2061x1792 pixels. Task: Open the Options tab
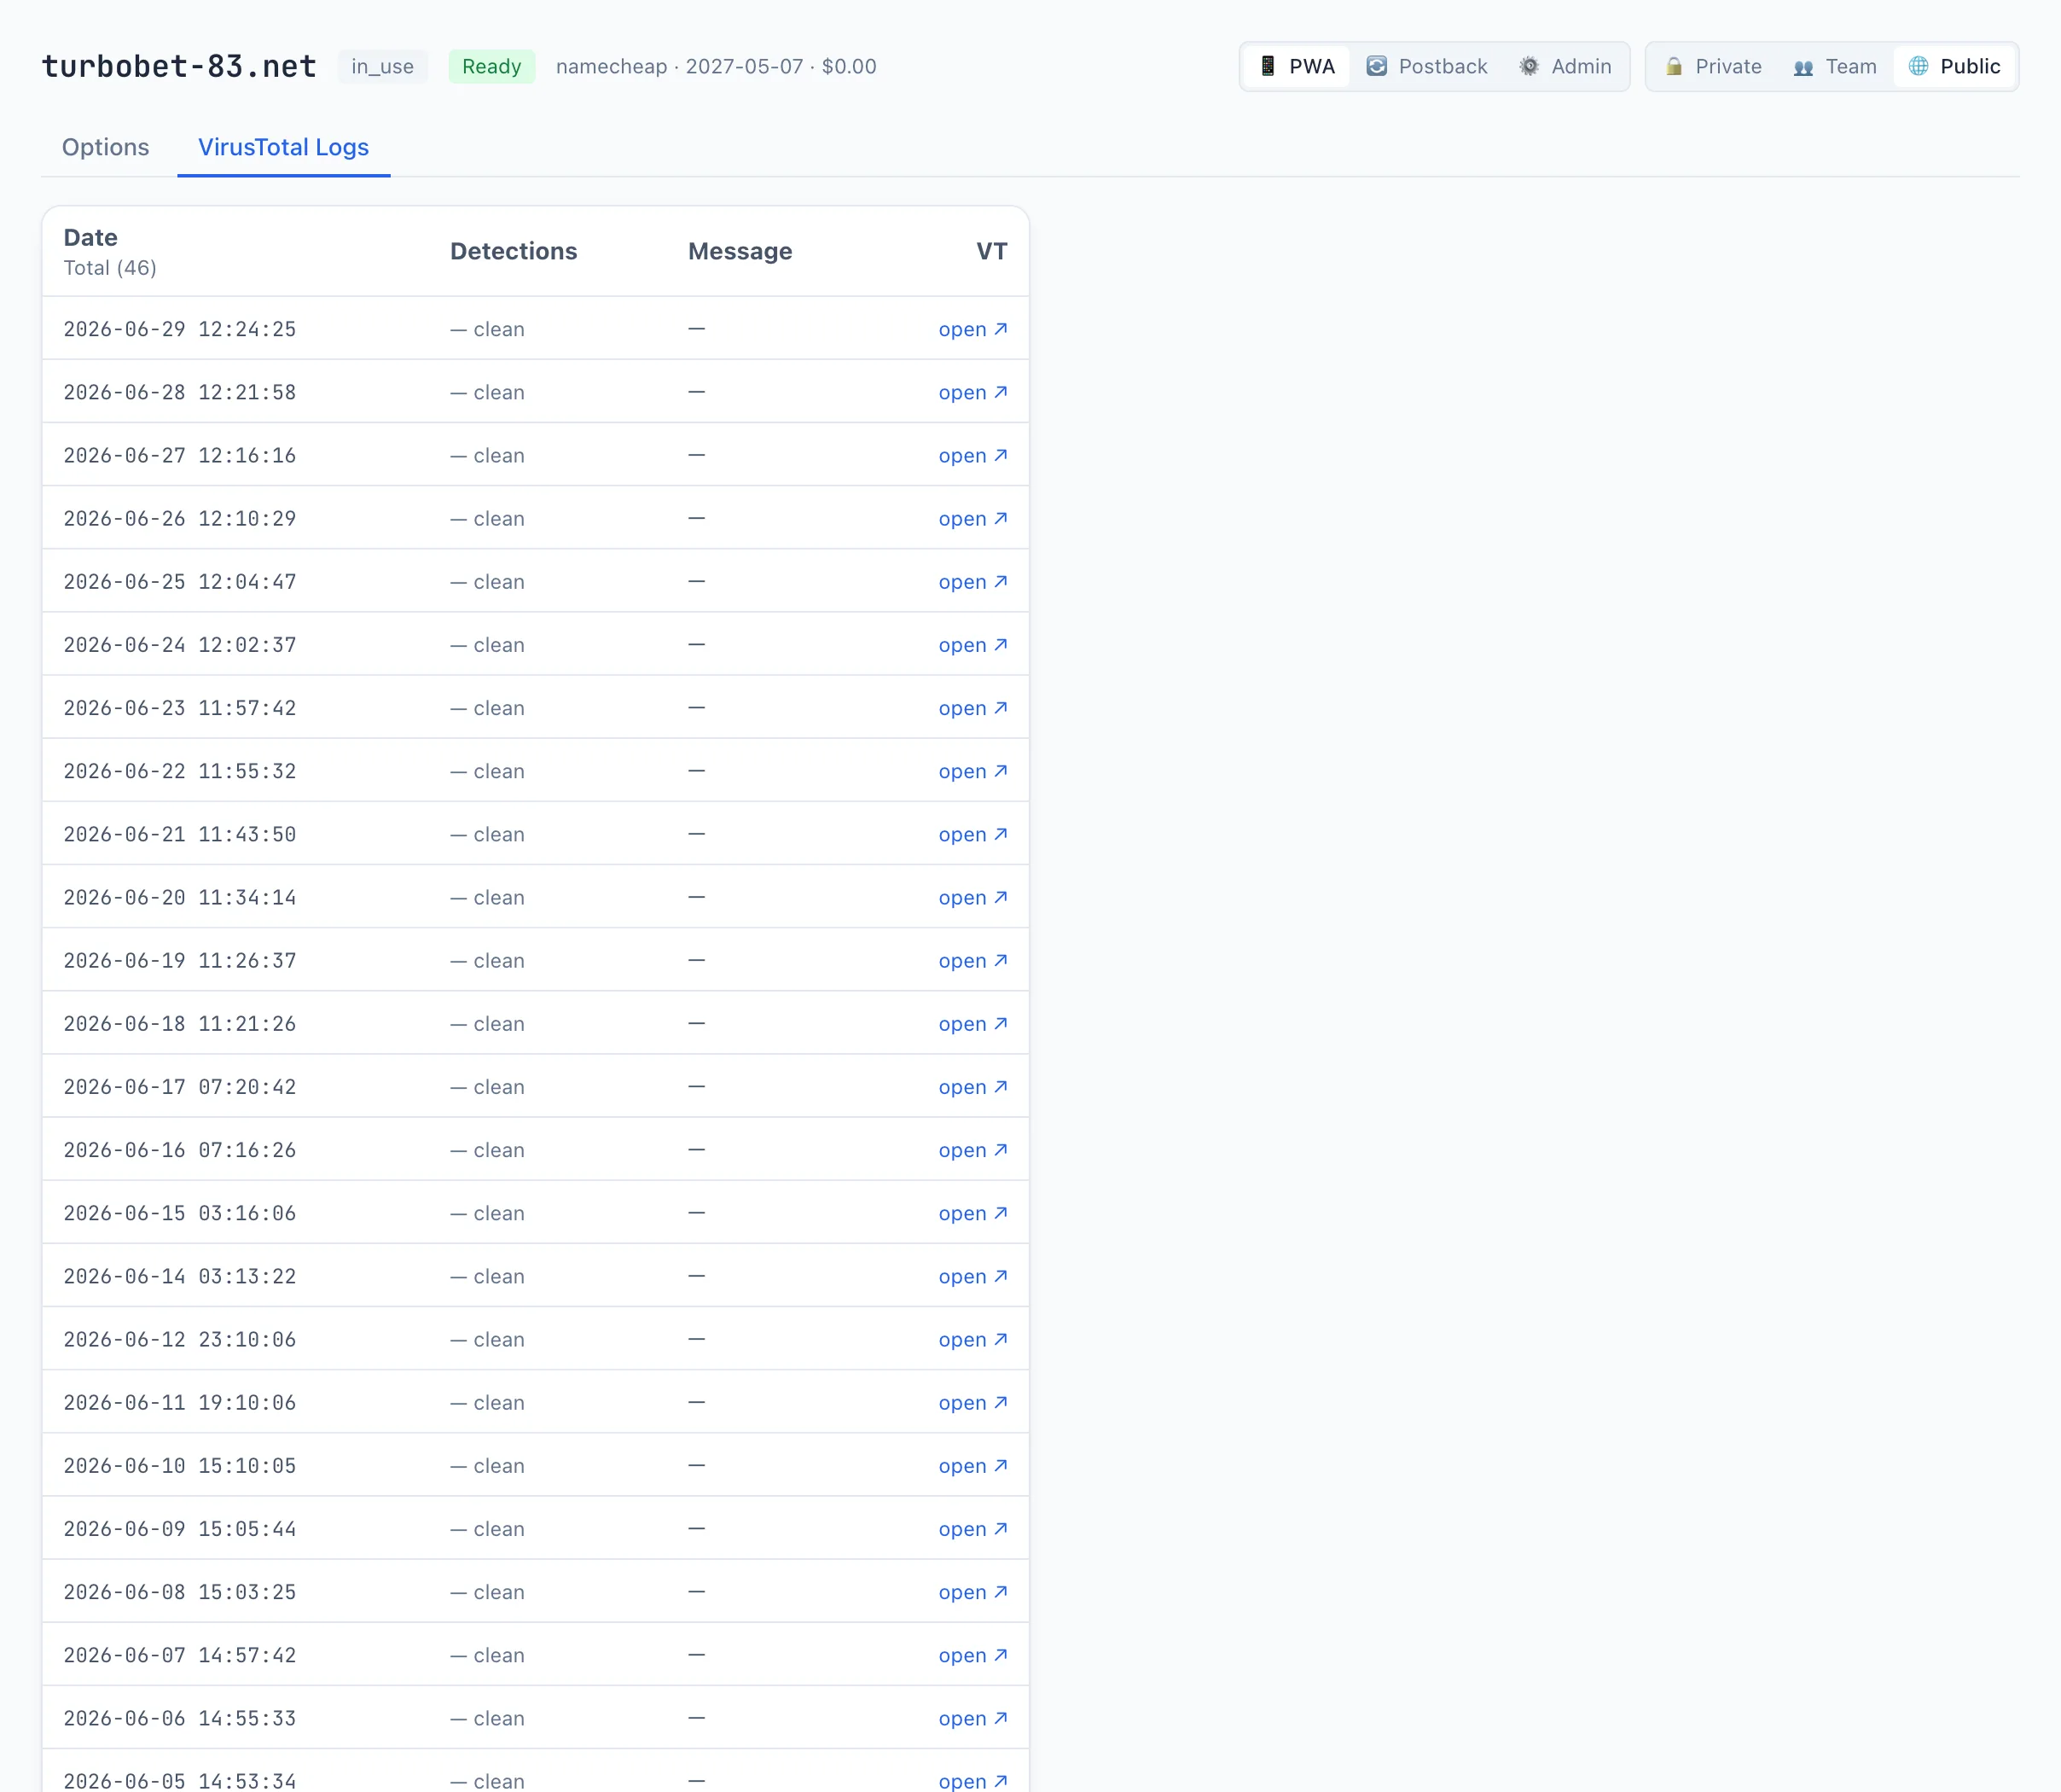click(105, 147)
